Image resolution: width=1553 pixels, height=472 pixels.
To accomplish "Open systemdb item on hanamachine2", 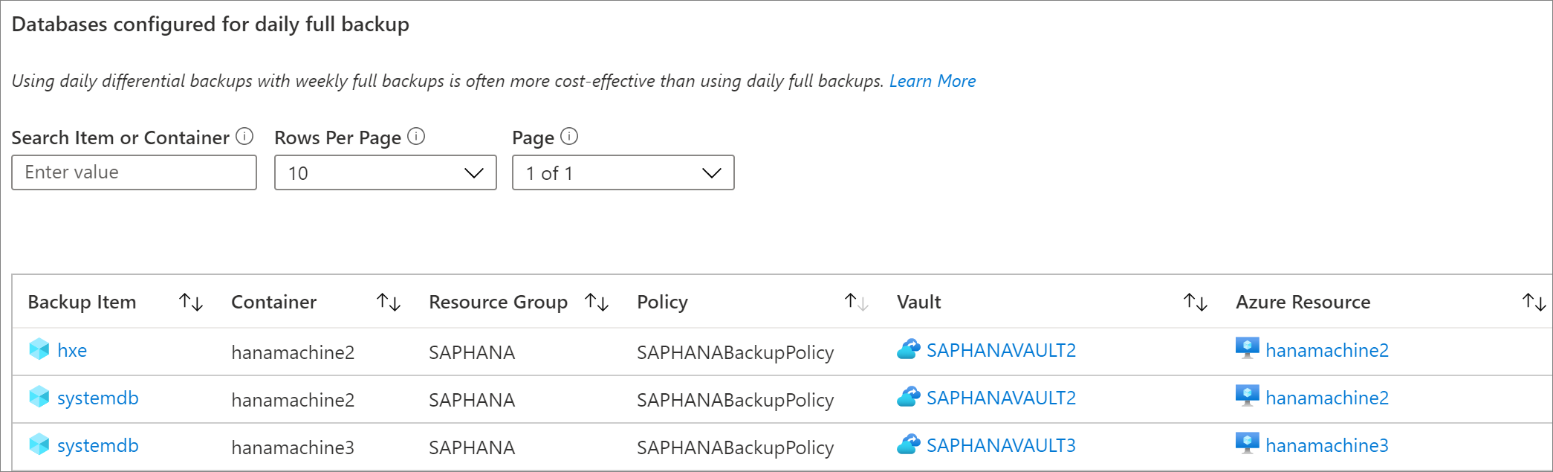I will tap(97, 398).
